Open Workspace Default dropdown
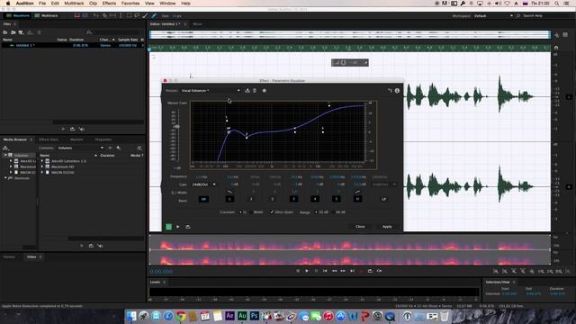The width and height of the screenshot is (576, 324). (493, 16)
